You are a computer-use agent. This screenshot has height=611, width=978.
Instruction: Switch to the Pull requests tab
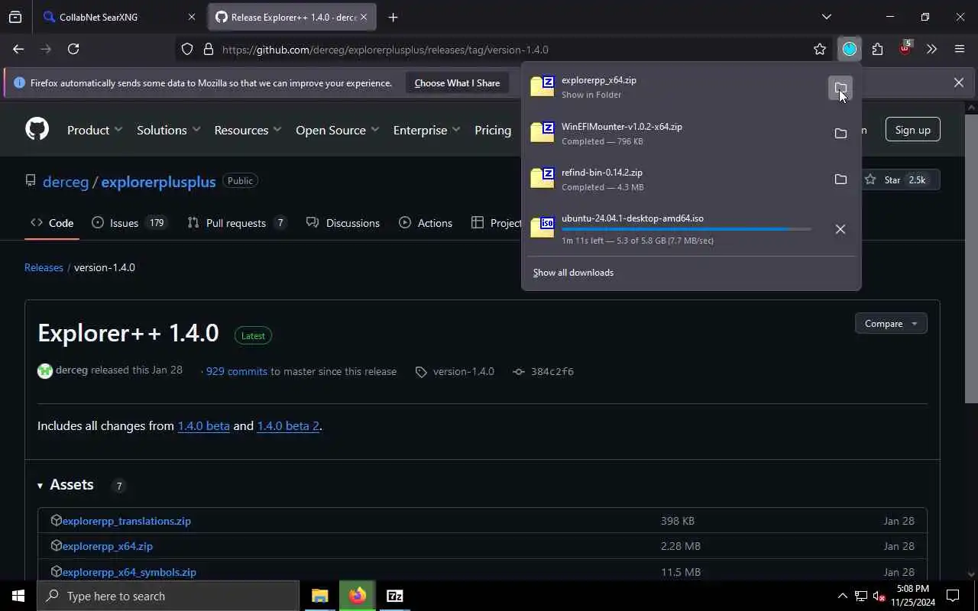tap(238, 223)
